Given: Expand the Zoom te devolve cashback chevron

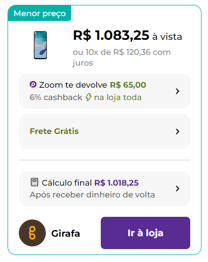Looking at the screenshot, I should pos(177,91).
